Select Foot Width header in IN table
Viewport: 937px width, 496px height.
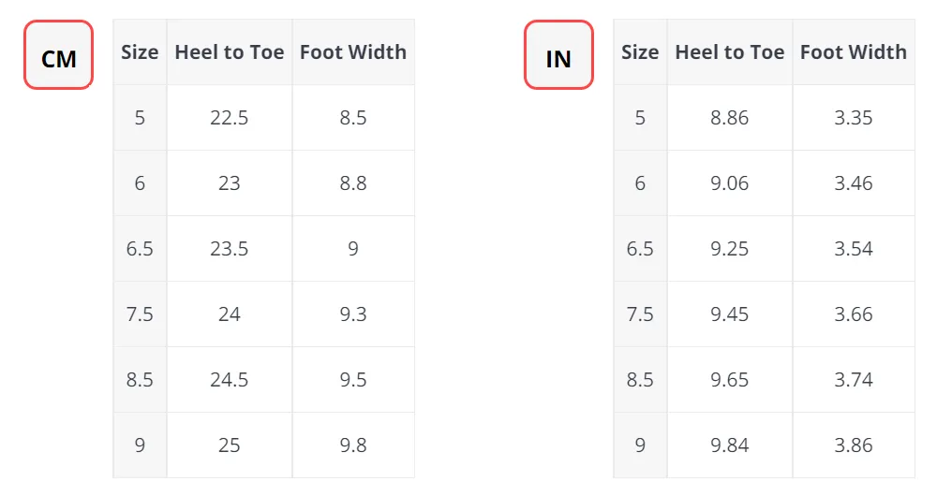[x=854, y=51]
